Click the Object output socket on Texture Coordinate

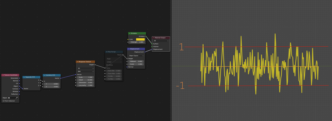click(19, 86)
